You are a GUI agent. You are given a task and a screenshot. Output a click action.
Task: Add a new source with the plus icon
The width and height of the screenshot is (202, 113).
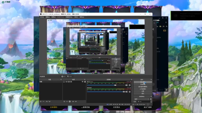(x=64, y=101)
